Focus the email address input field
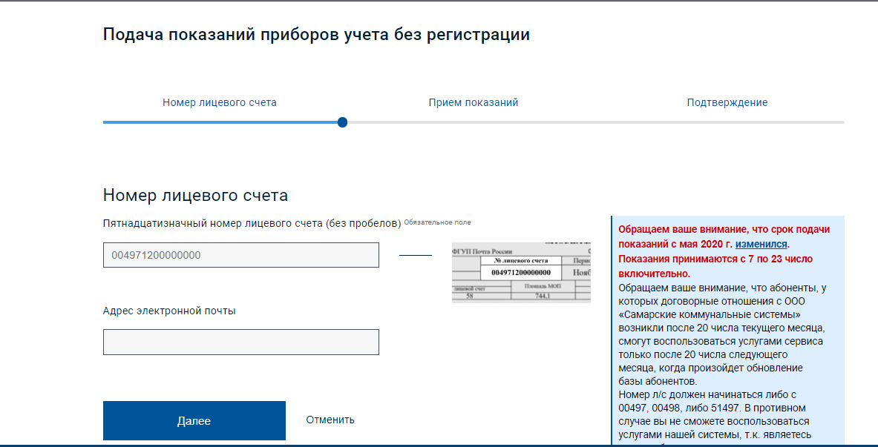The width and height of the screenshot is (878, 447). 240,342
